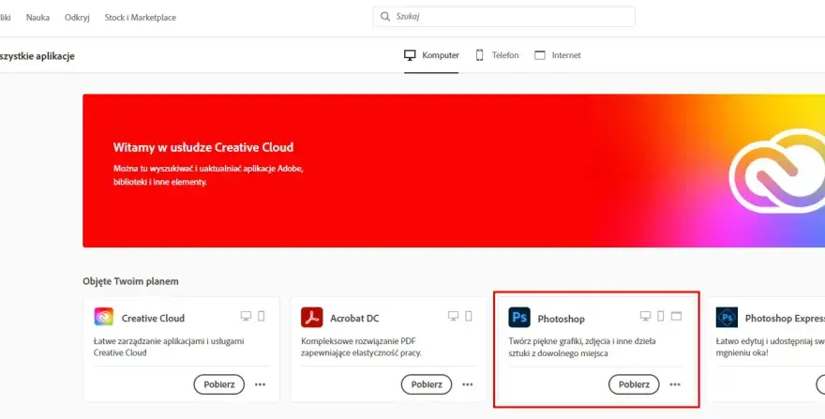The image size is (825, 419).
Task: Click the desktop icon on Creative Cloud card
Action: (246, 316)
